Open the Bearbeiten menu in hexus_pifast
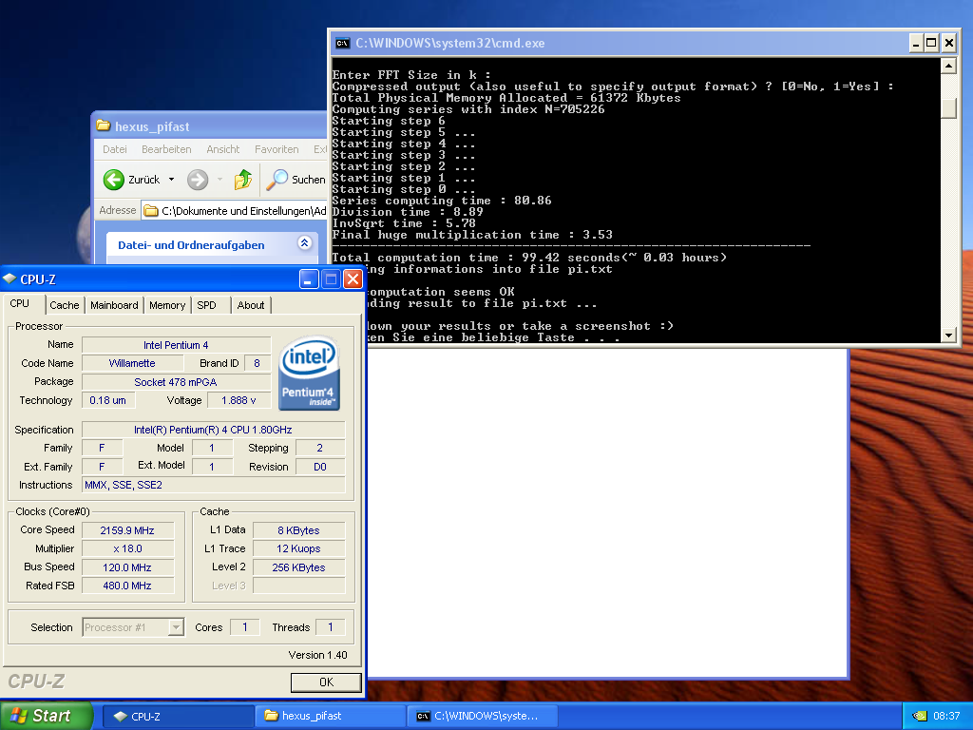 point(166,149)
